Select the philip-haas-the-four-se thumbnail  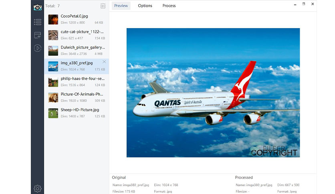tap(53, 82)
